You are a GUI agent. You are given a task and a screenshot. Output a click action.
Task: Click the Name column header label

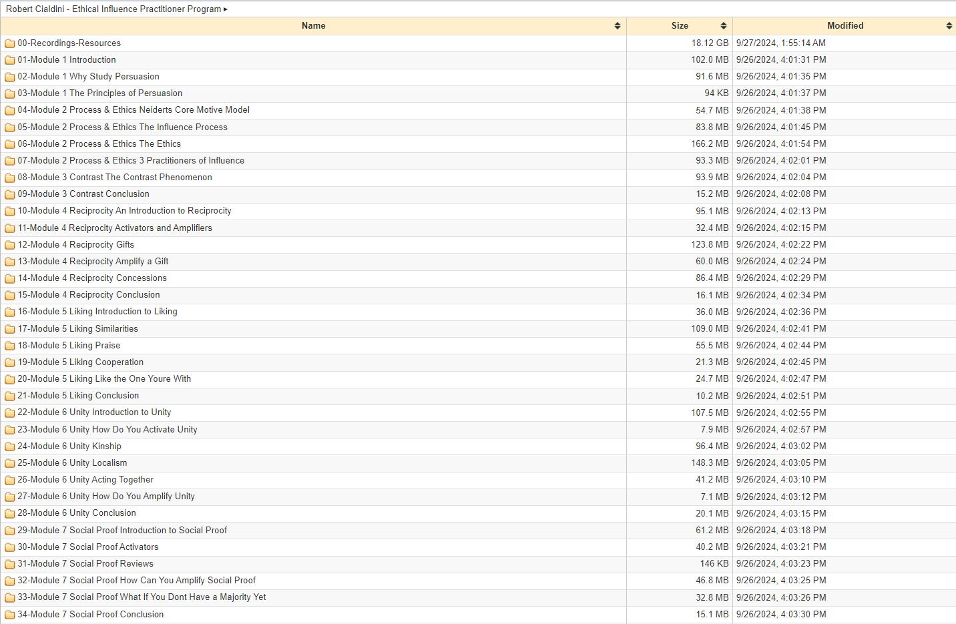tap(314, 26)
